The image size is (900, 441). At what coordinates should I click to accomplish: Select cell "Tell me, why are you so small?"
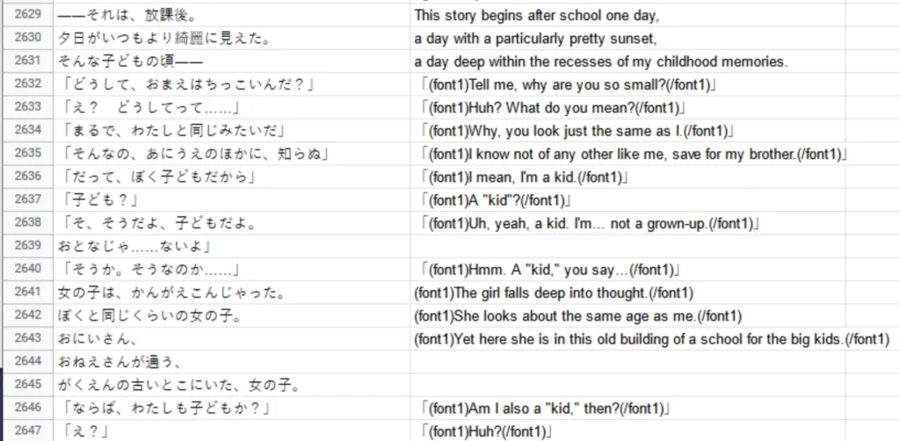click(570, 85)
